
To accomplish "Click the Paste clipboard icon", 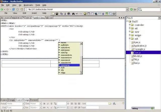I will coord(69,14).
